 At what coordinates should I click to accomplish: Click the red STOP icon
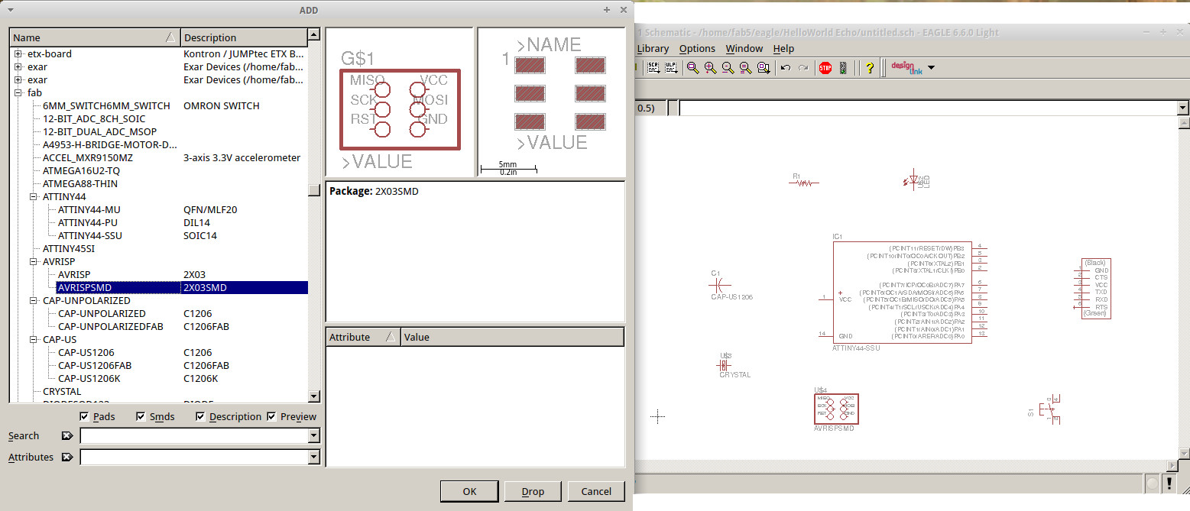pos(825,68)
